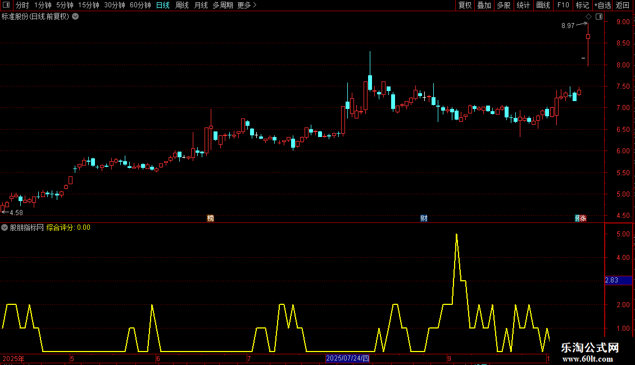Open F10 company information
This screenshot has height=365, width=635.
click(x=563, y=5)
